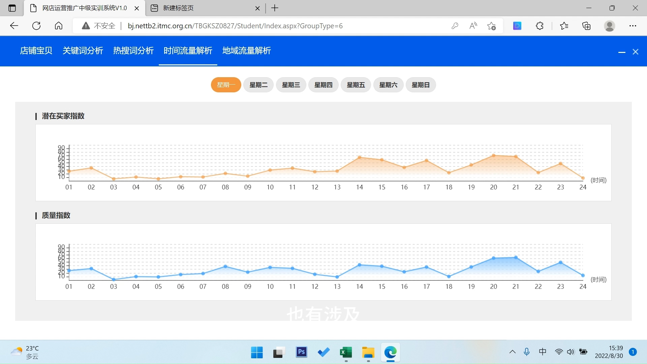Click the microphone tray icon
The height and width of the screenshot is (364, 647).
527,352
